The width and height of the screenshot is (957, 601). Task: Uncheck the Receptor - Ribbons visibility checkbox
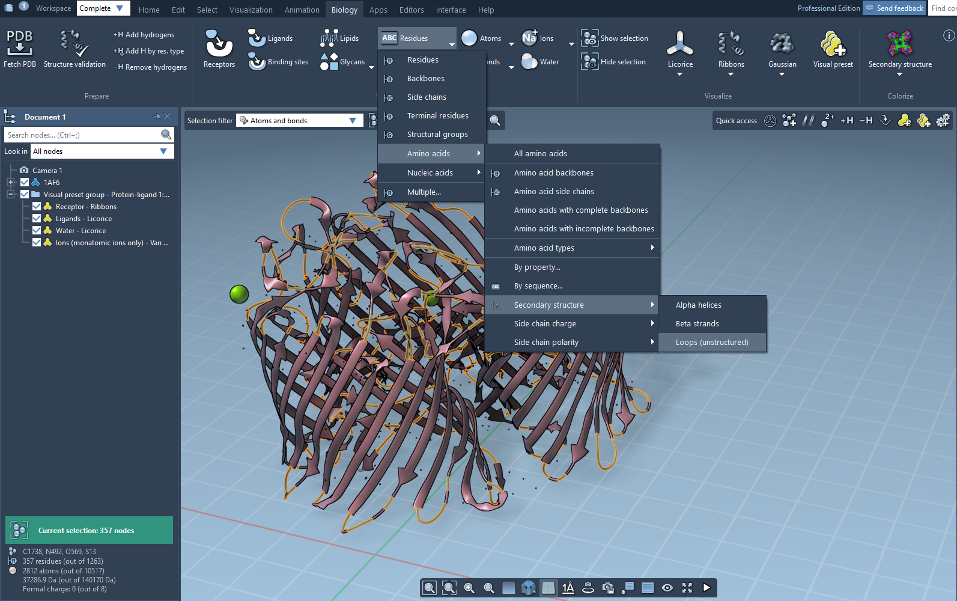(x=37, y=206)
